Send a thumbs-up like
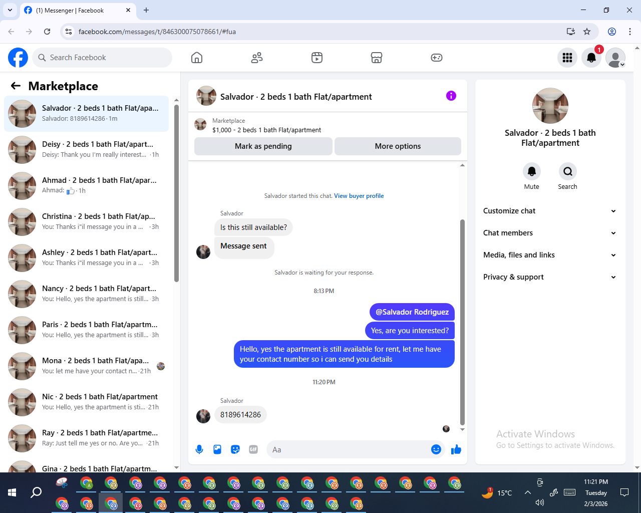The image size is (641, 513). click(456, 449)
